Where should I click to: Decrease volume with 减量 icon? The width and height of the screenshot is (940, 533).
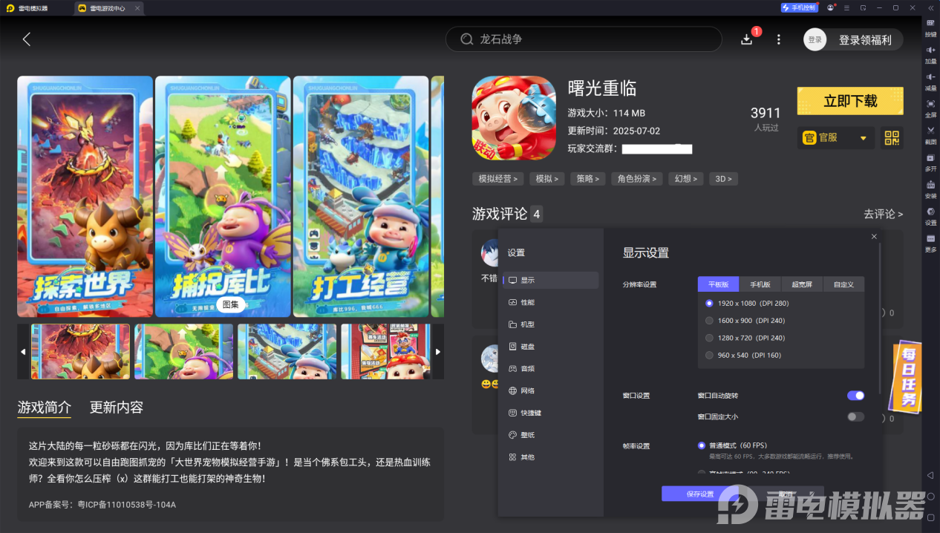(930, 82)
